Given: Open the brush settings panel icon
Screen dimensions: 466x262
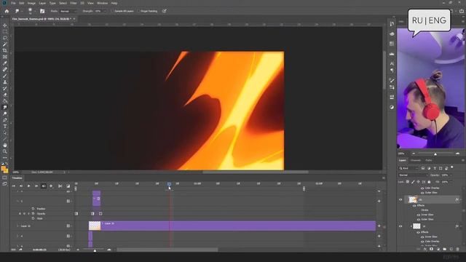Looking at the screenshot, I should point(42,11).
